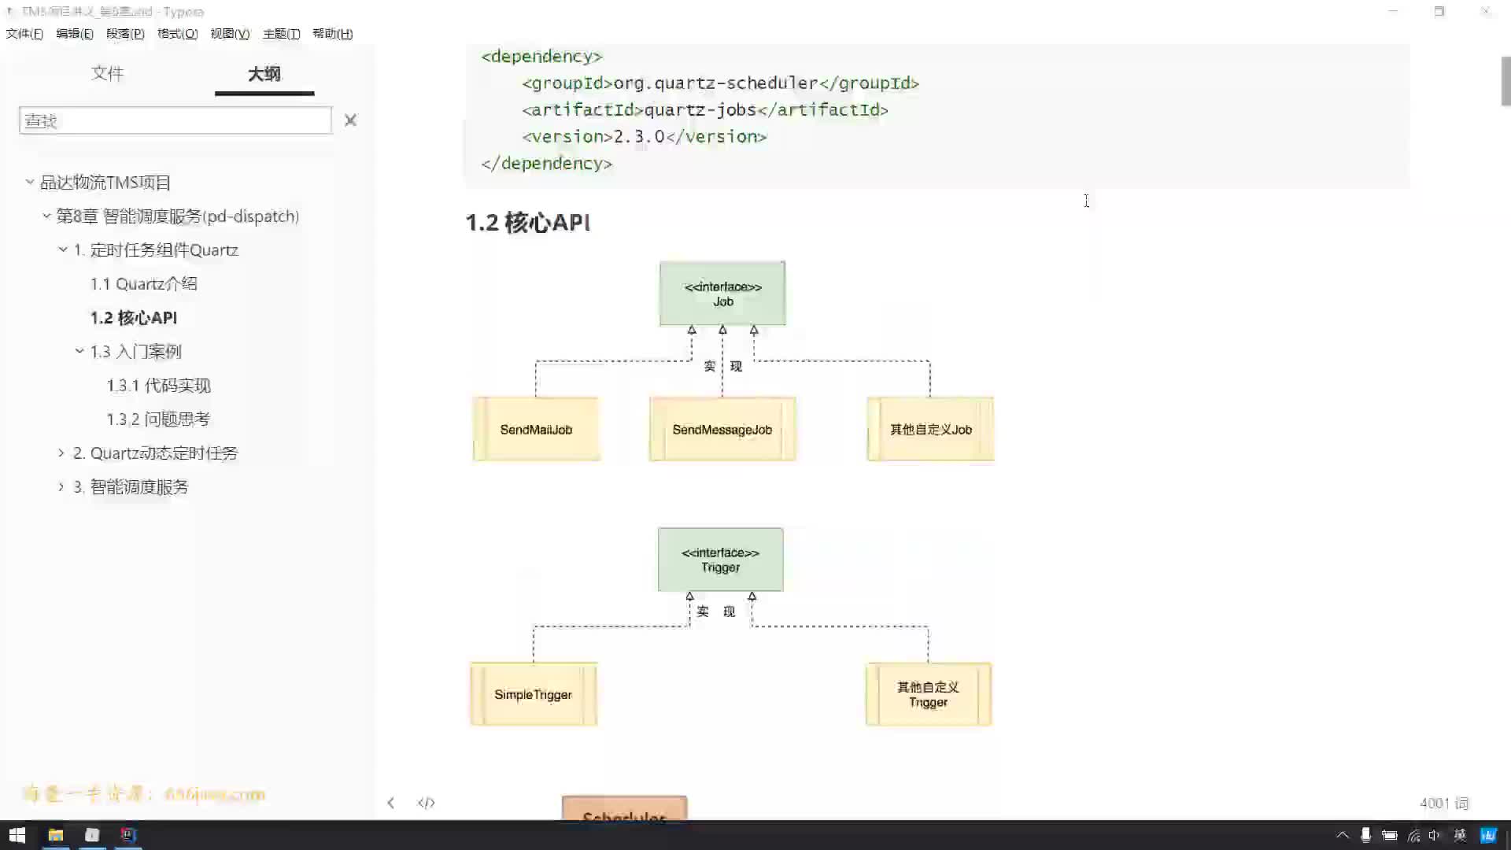The image size is (1511, 850).
Task: Select 第8章 智能调度服务(pd-dispatch) heading
Action: coord(178,216)
